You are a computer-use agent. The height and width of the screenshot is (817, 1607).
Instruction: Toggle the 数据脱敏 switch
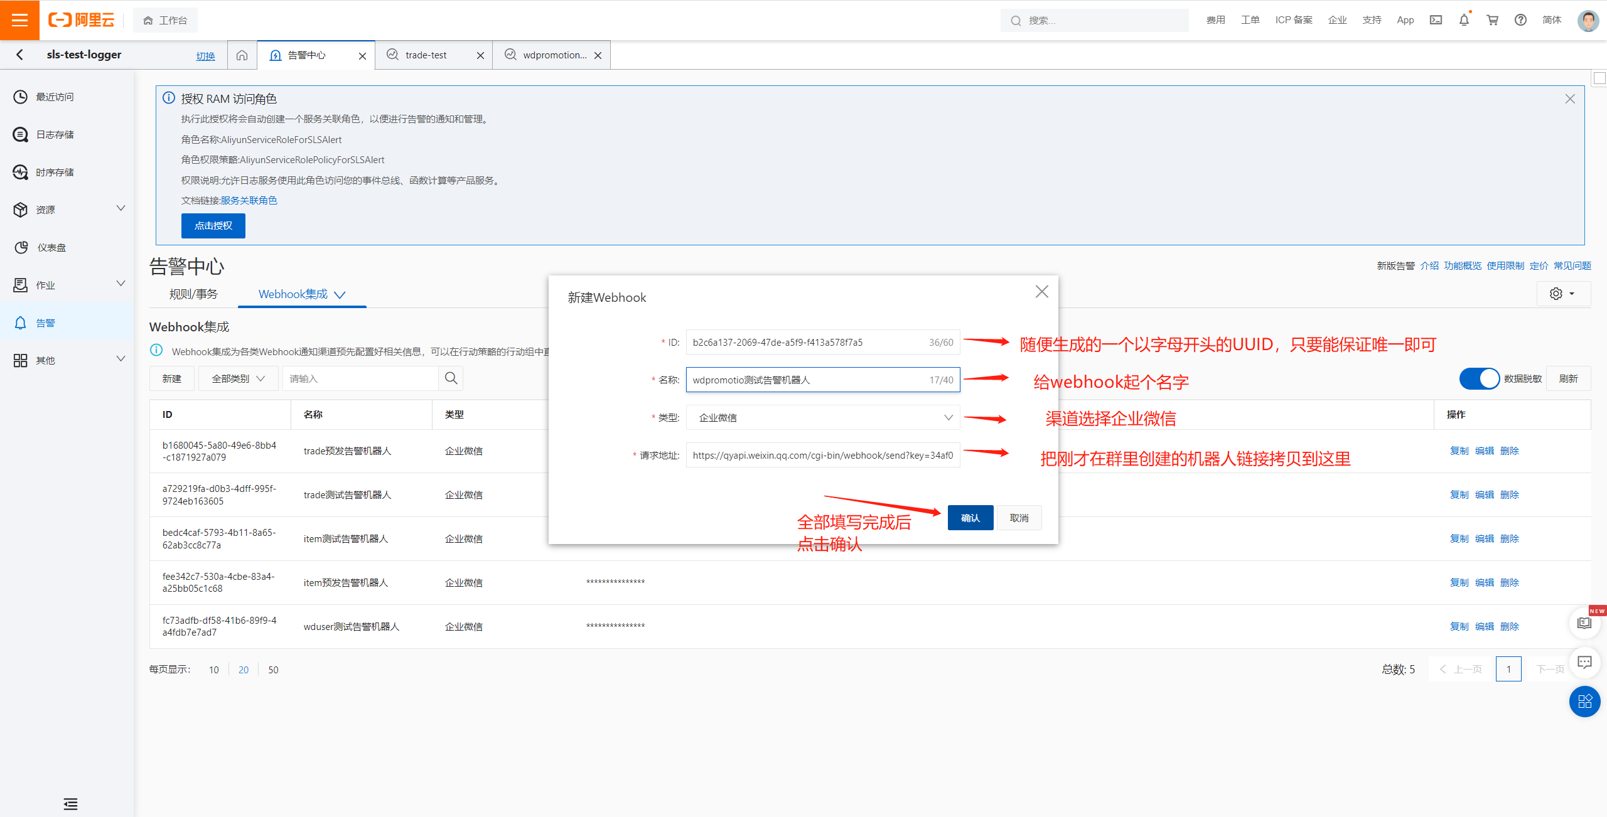(1479, 378)
